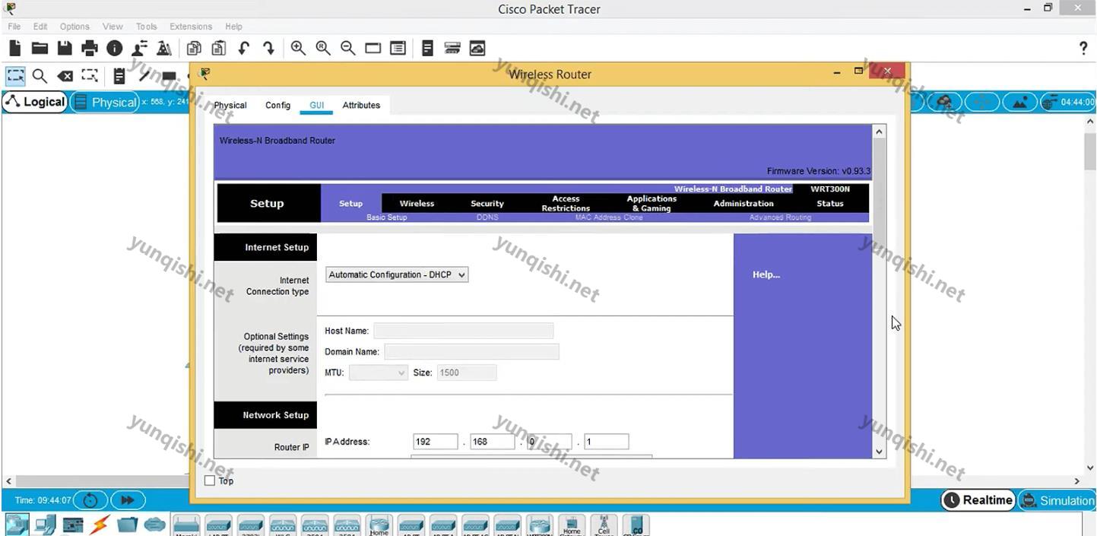
Task: Select the Place Note clipboard tool
Action: click(119, 76)
